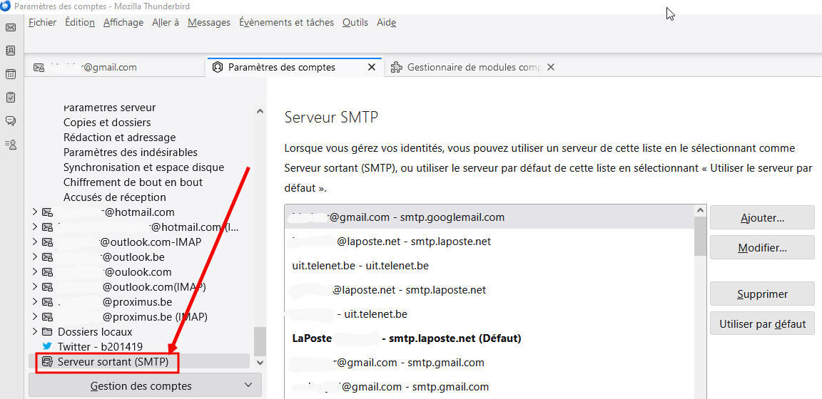Open Synchronisation et espace disque settings

pos(143,167)
